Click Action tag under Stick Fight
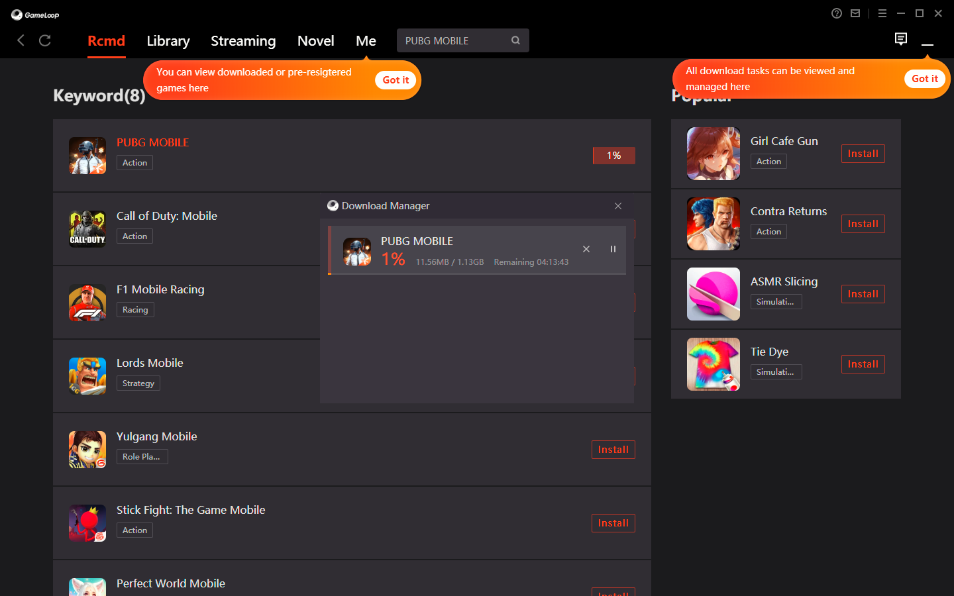This screenshot has width=954, height=596. coord(135,530)
